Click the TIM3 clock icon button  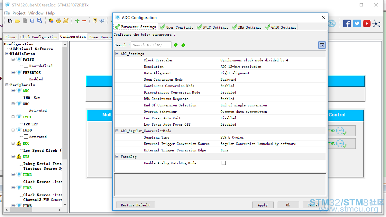(341, 144)
